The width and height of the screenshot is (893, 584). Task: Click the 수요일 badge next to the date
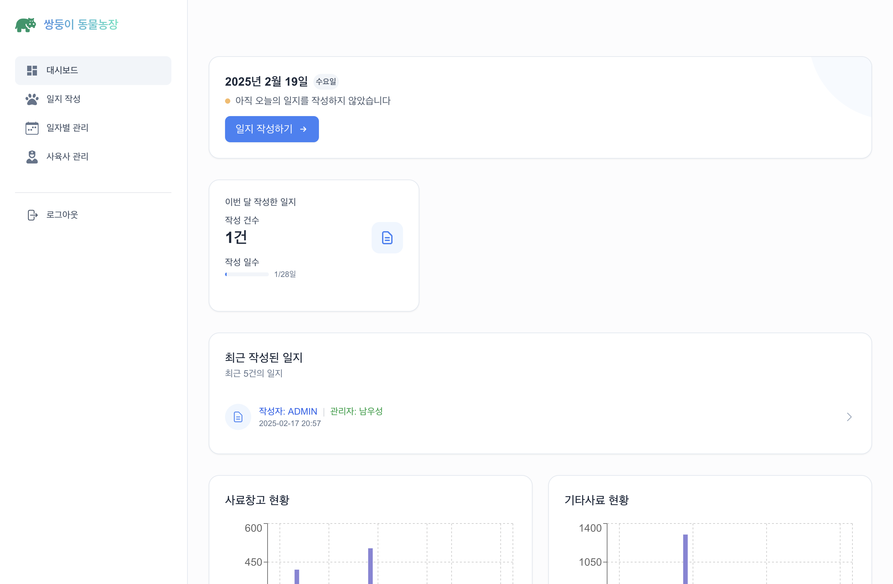326,81
